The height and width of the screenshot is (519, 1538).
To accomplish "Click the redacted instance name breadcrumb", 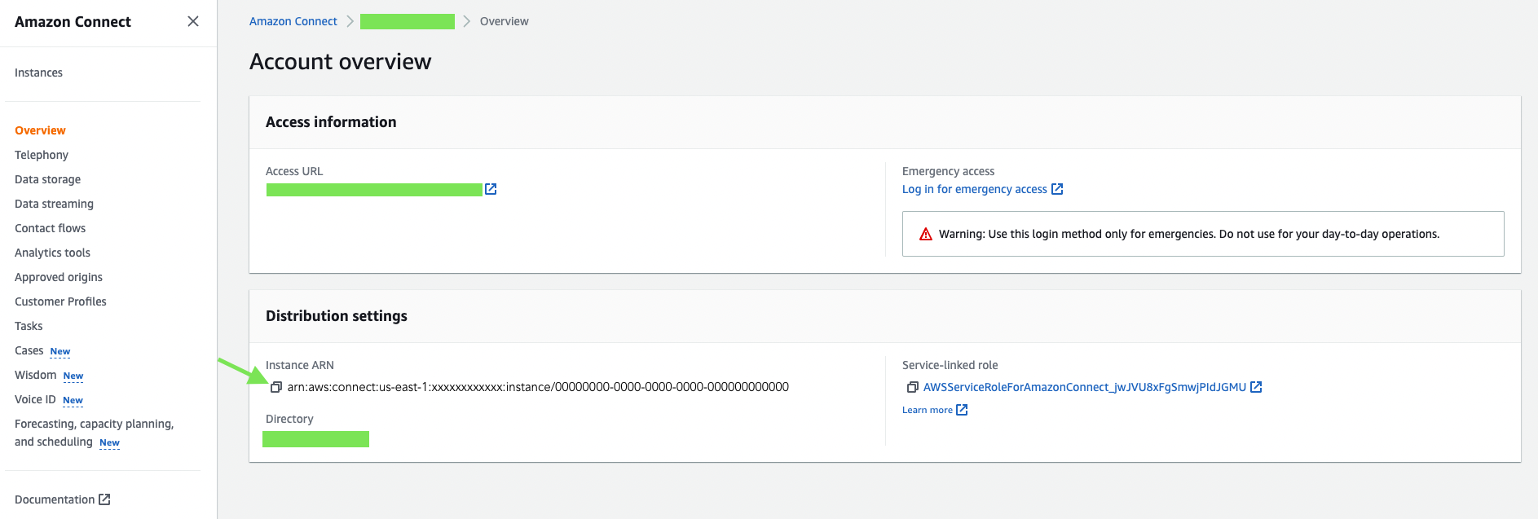I will 408,21.
